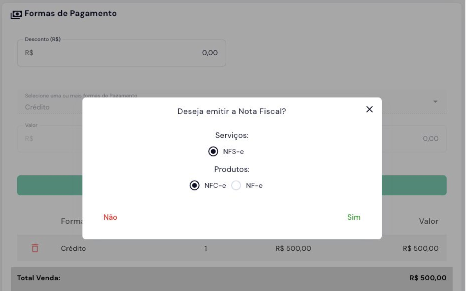Viewport: 466px width, 291px height.
Task: Focus the Desconto (R$) input field
Action: pos(121,53)
